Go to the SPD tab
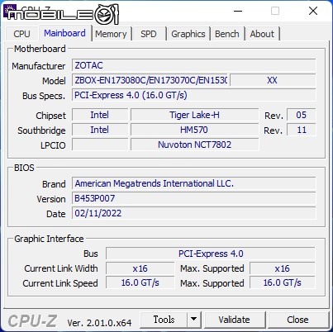This screenshot has height=332, width=333. coord(149,34)
